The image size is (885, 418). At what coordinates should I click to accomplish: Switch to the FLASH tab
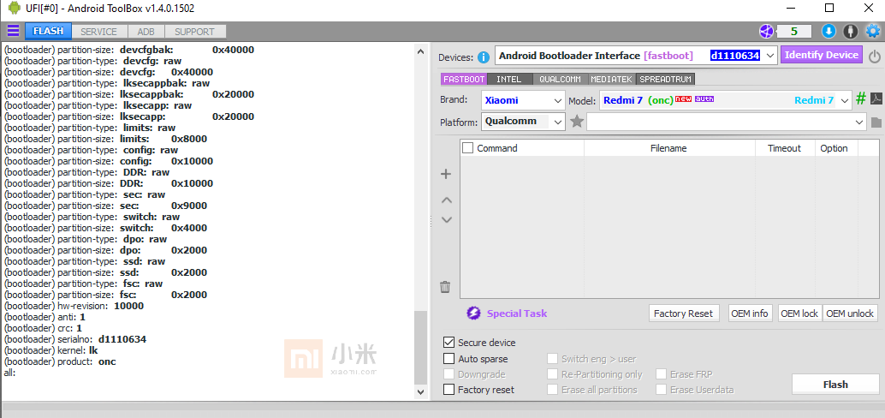pos(48,31)
